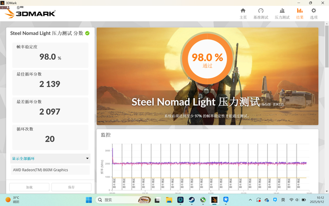This screenshot has height=206, width=329.
Task: Click the taskbar 搜索 search box
Action: coord(124,200)
